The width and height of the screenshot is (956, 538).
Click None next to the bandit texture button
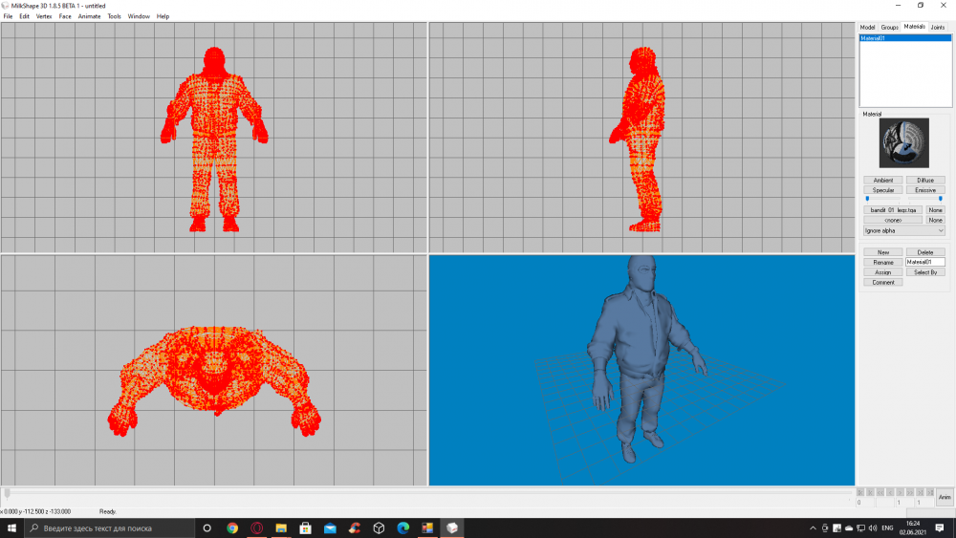(935, 210)
